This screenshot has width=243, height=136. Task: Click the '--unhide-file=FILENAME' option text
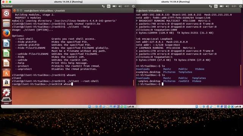coord(32,54)
